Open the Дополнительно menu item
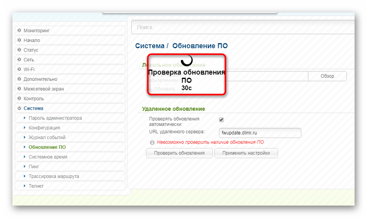This screenshot has width=367, height=218. (x=70, y=79)
